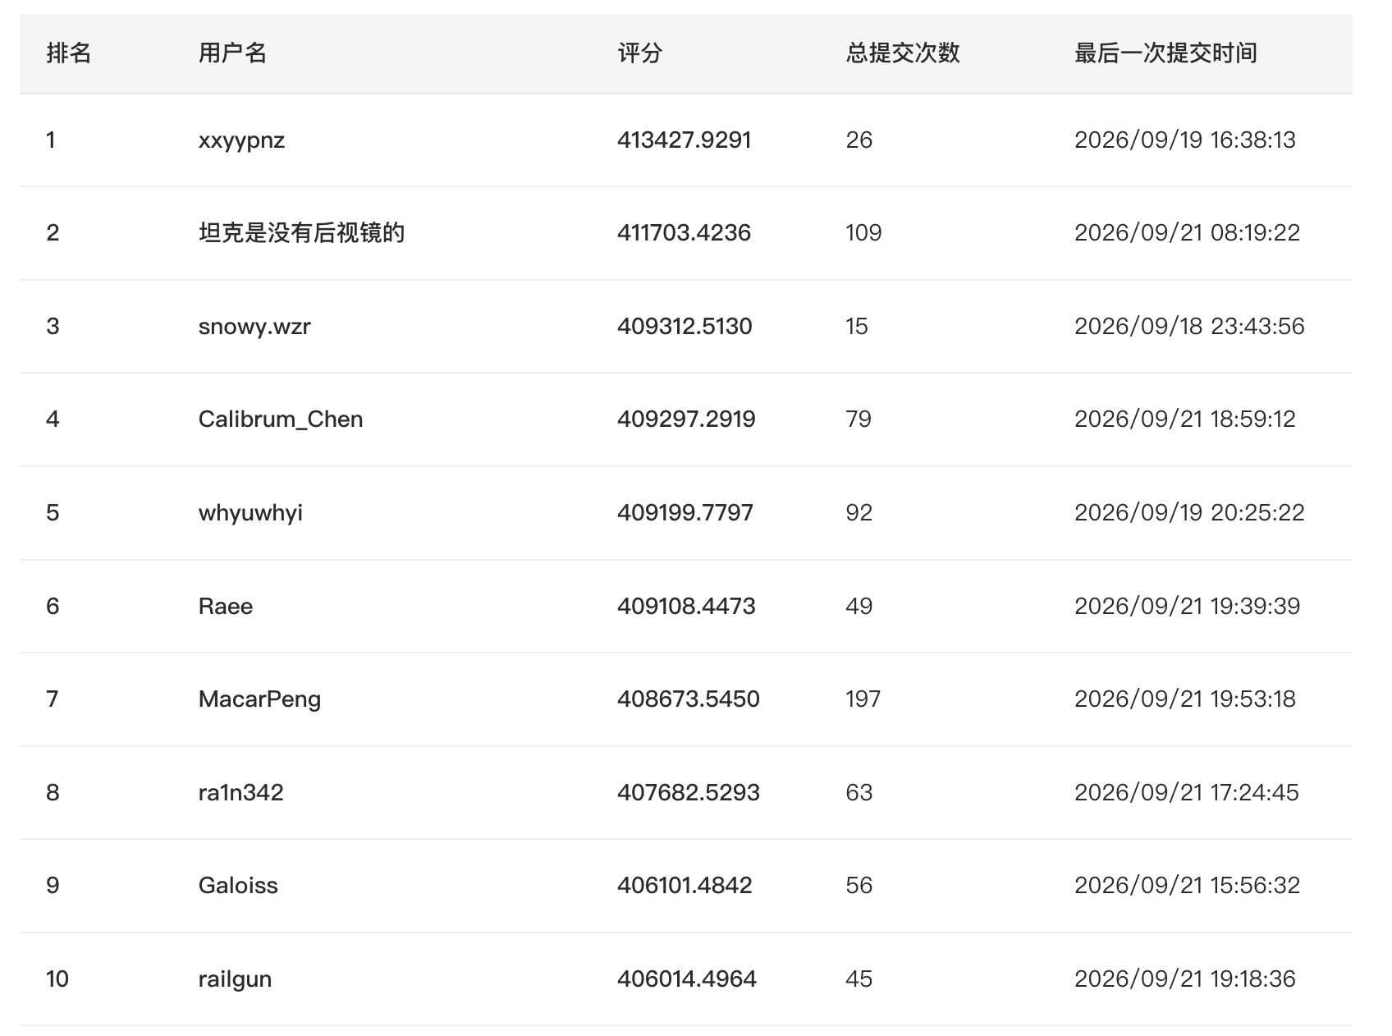Screen dimensions: 1392x1036
Task: Click the 总提交次数 column header
Action: click(903, 53)
